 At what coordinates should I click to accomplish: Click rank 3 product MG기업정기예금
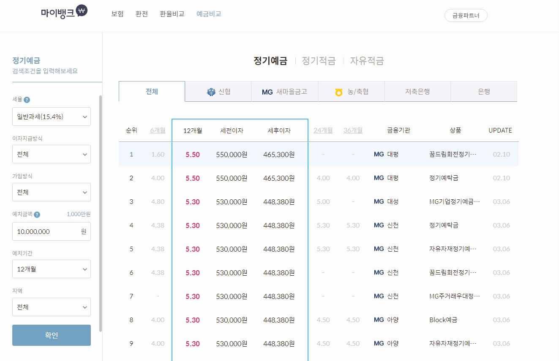coord(455,201)
